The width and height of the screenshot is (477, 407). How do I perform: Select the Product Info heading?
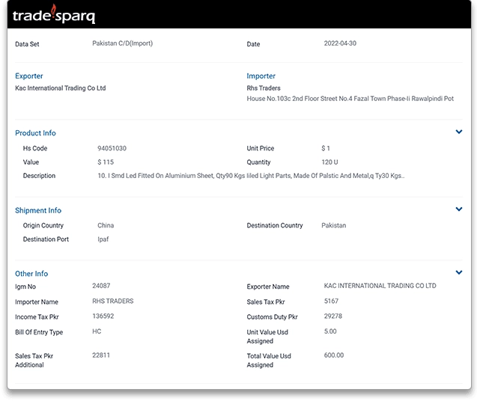(35, 133)
